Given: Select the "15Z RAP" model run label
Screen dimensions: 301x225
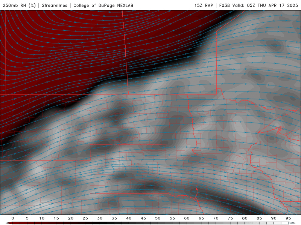Looking at the screenshot, I should coord(204,5).
